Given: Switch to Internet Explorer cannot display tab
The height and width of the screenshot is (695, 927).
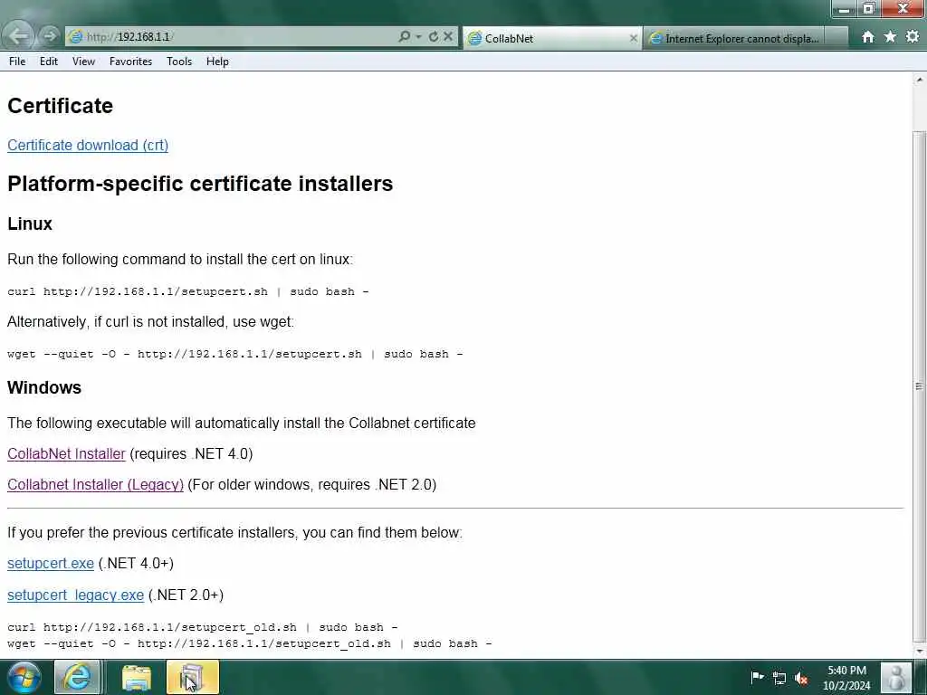Looking at the screenshot, I should click(735, 38).
